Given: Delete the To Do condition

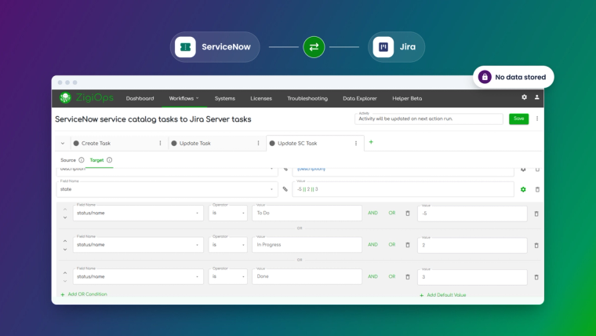Looking at the screenshot, I should [408, 213].
